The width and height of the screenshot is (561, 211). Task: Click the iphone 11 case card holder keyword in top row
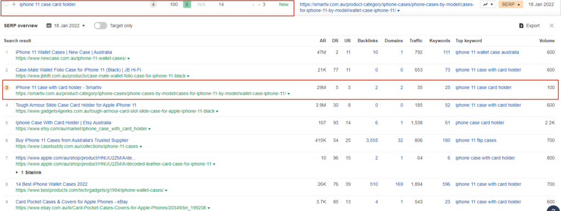pos(48,4)
